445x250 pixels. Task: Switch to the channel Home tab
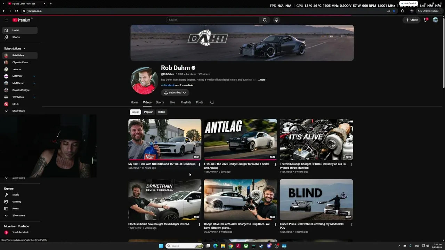click(x=135, y=102)
